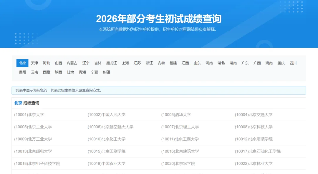This screenshot has width=318, height=174.
Task: Click (10016)北京建筑大学
Action: [x=180, y=151]
